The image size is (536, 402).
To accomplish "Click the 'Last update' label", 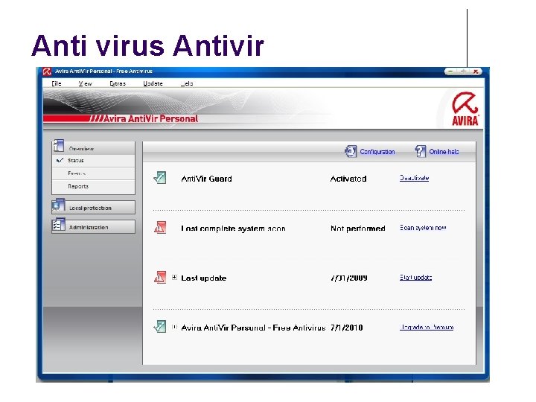I will pyautogui.click(x=204, y=278).
